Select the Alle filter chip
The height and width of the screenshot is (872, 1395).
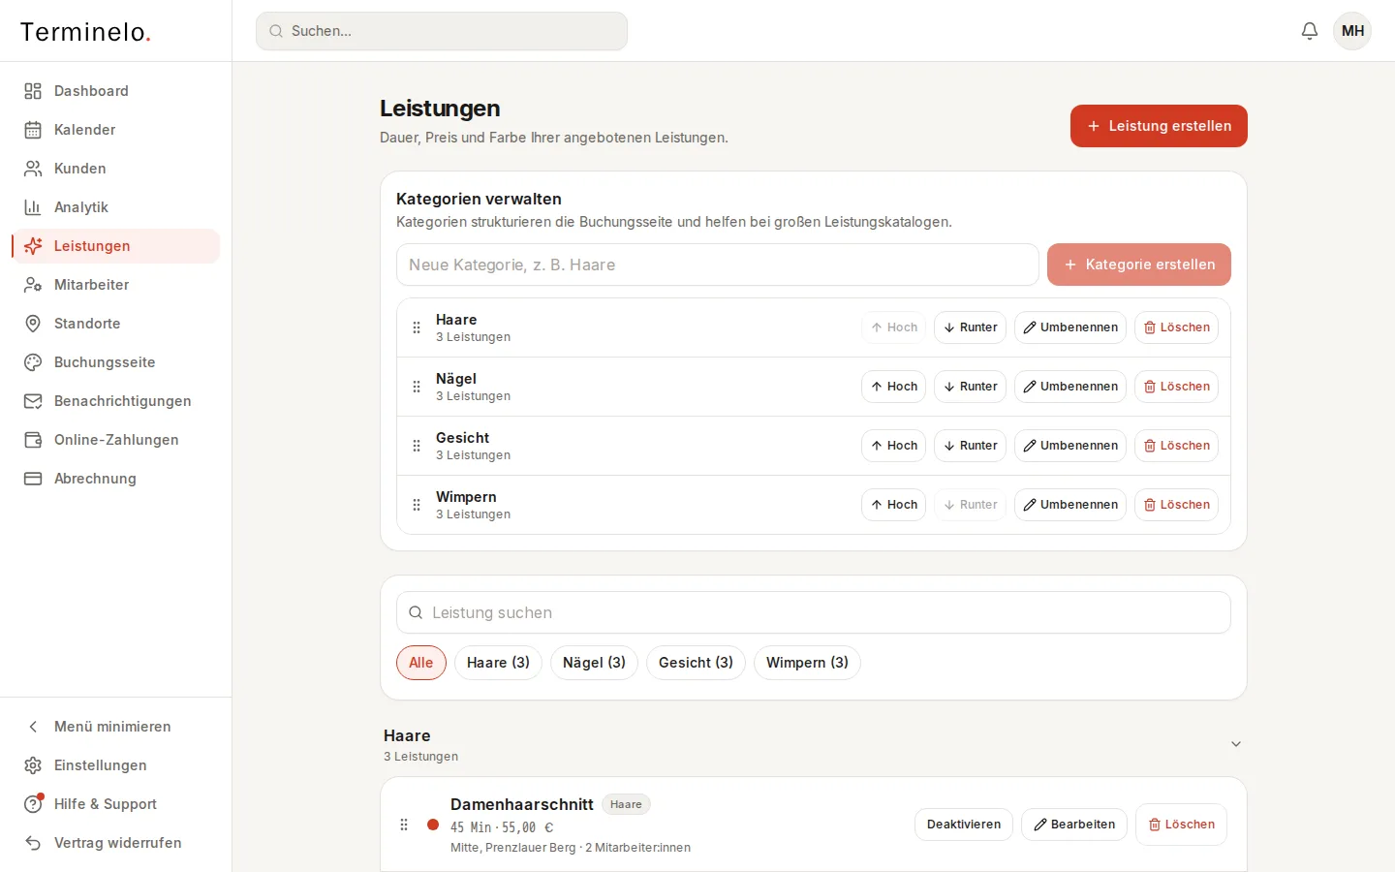421,663
